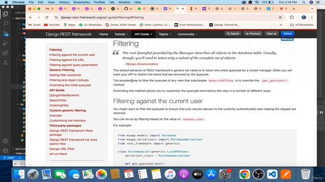The height and width of the screenshot is (182, 325).
Task: Open Chrome tab search dropdown arrow
Action: 312,9
